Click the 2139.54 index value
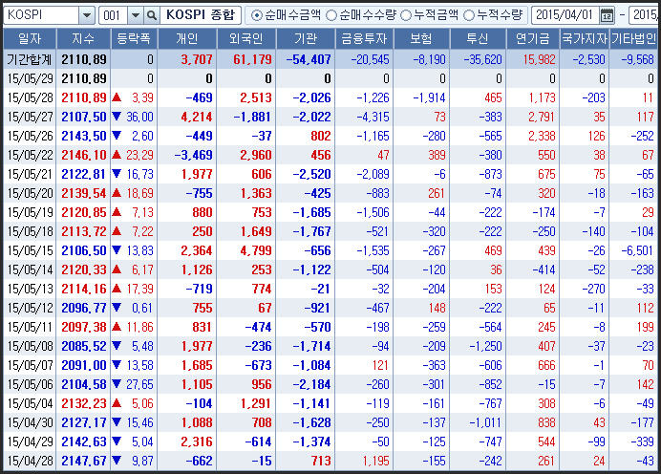 pos(83,193)
